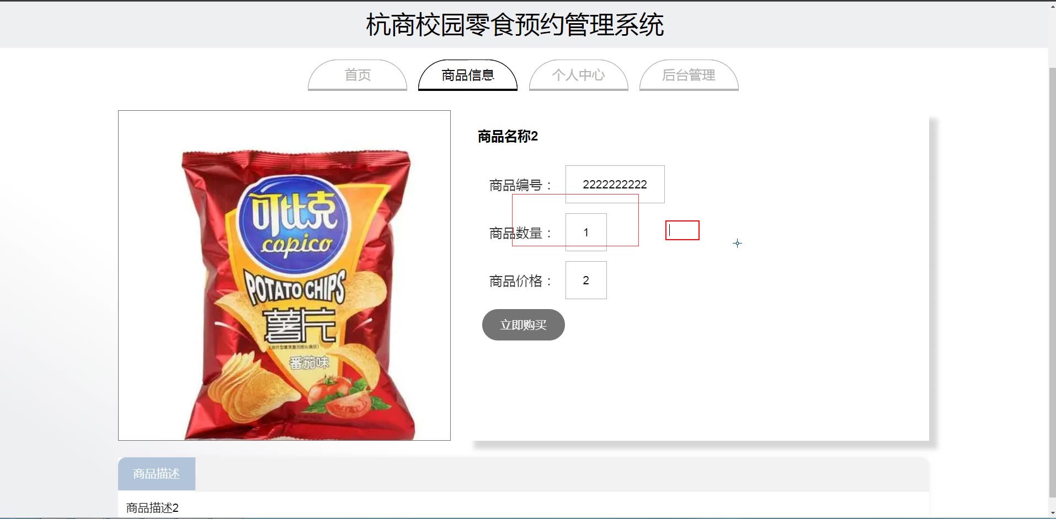Click the potato chips product image
1056x519 pixels.
(284, 275)
